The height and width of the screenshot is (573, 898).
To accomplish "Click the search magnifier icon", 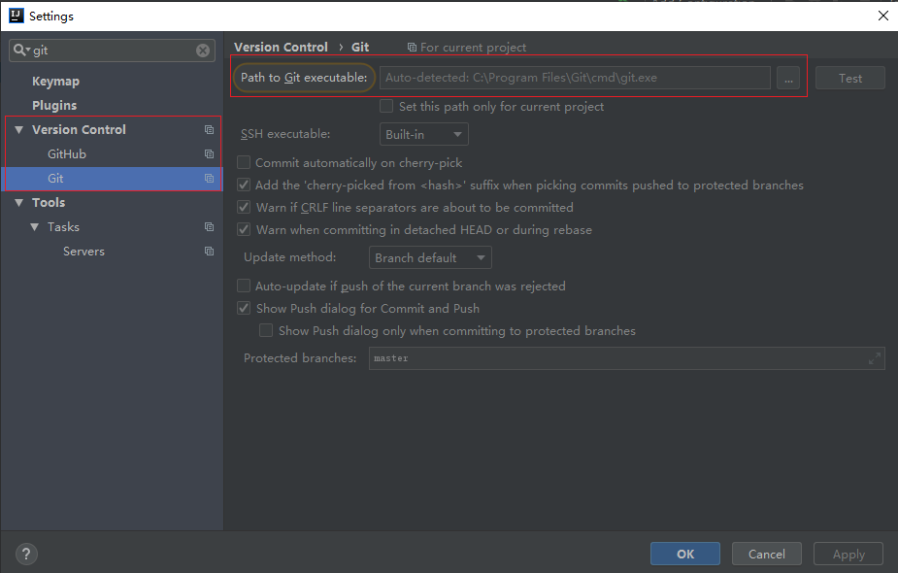I will pyautogui.click(x=21, y=51).
